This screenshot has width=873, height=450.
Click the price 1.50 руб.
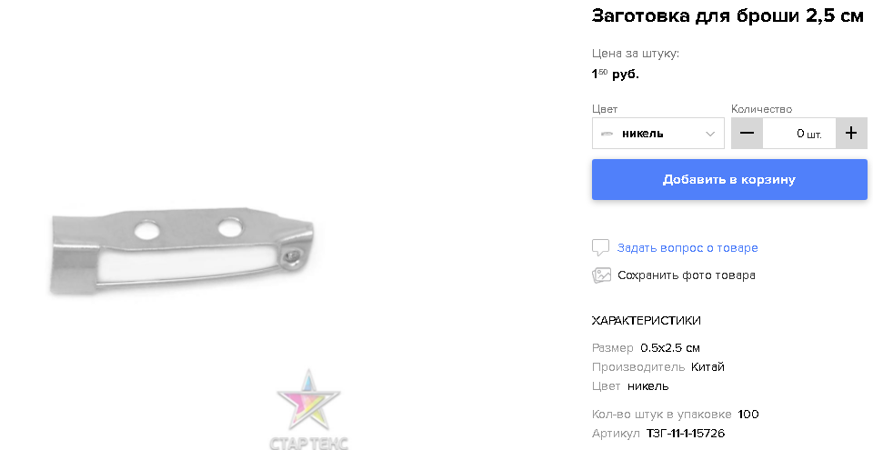click(x=616, y=74)
